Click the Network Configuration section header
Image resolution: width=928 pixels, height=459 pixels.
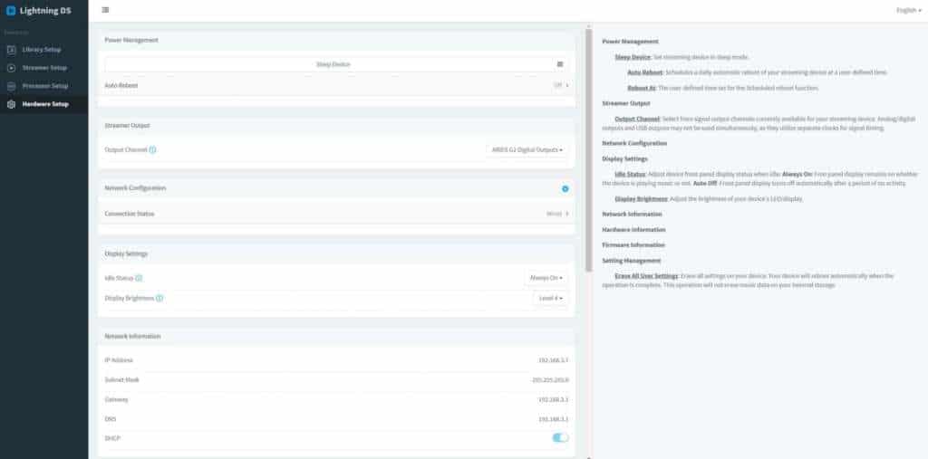(x=135, y=187)
